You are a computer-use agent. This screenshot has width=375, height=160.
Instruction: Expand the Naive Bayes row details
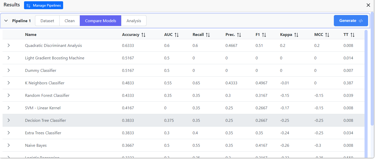[x=9, y=145]
